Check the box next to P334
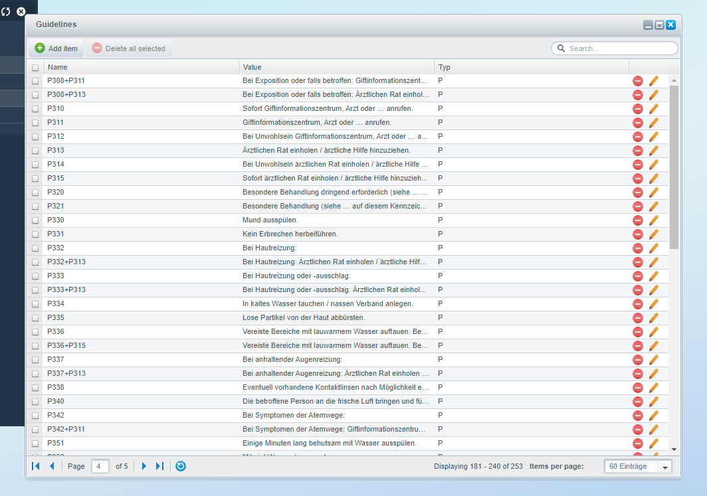 coord(35,304)
